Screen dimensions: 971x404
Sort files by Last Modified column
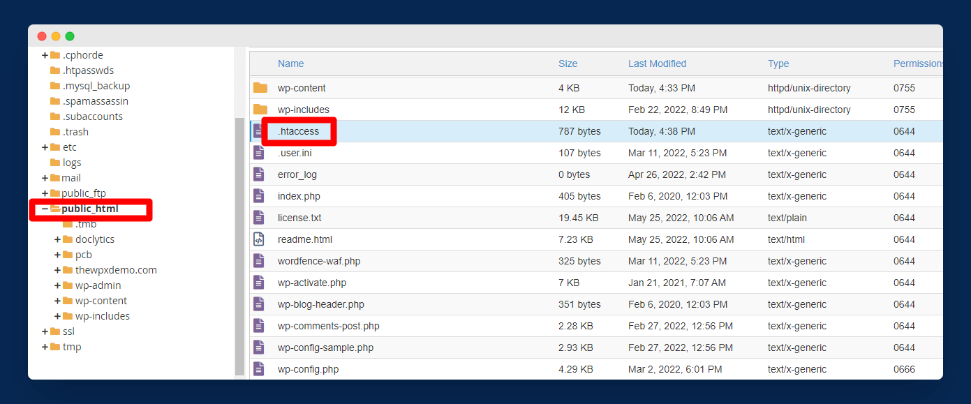[657, 63]
